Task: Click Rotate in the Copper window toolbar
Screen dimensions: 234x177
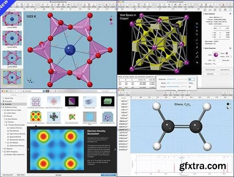Action: point(180,6)
